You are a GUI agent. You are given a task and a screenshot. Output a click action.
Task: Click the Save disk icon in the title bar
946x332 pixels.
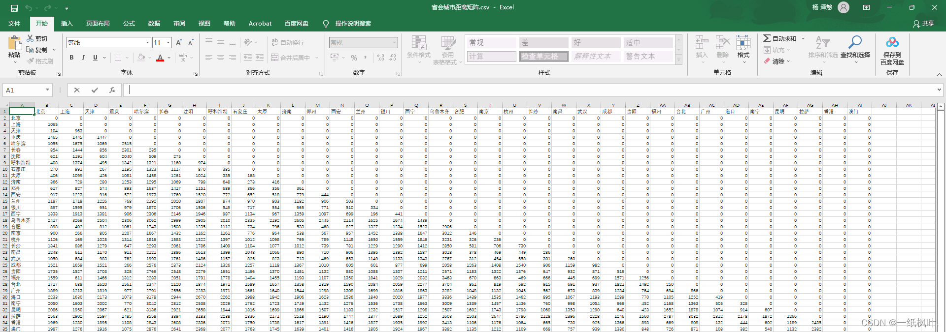14,8
